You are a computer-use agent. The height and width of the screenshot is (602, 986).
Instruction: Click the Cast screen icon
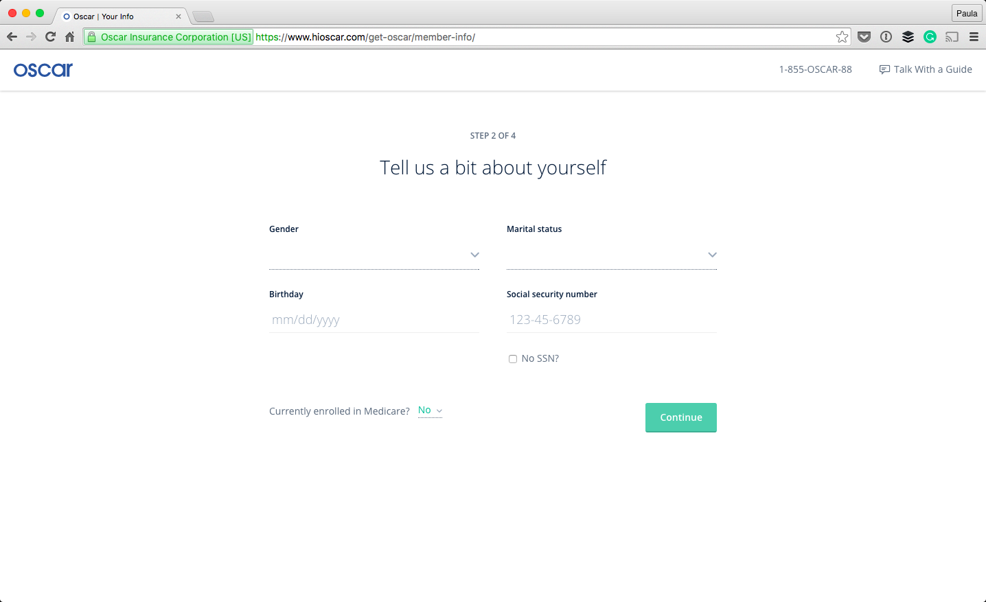pos(952,37)
